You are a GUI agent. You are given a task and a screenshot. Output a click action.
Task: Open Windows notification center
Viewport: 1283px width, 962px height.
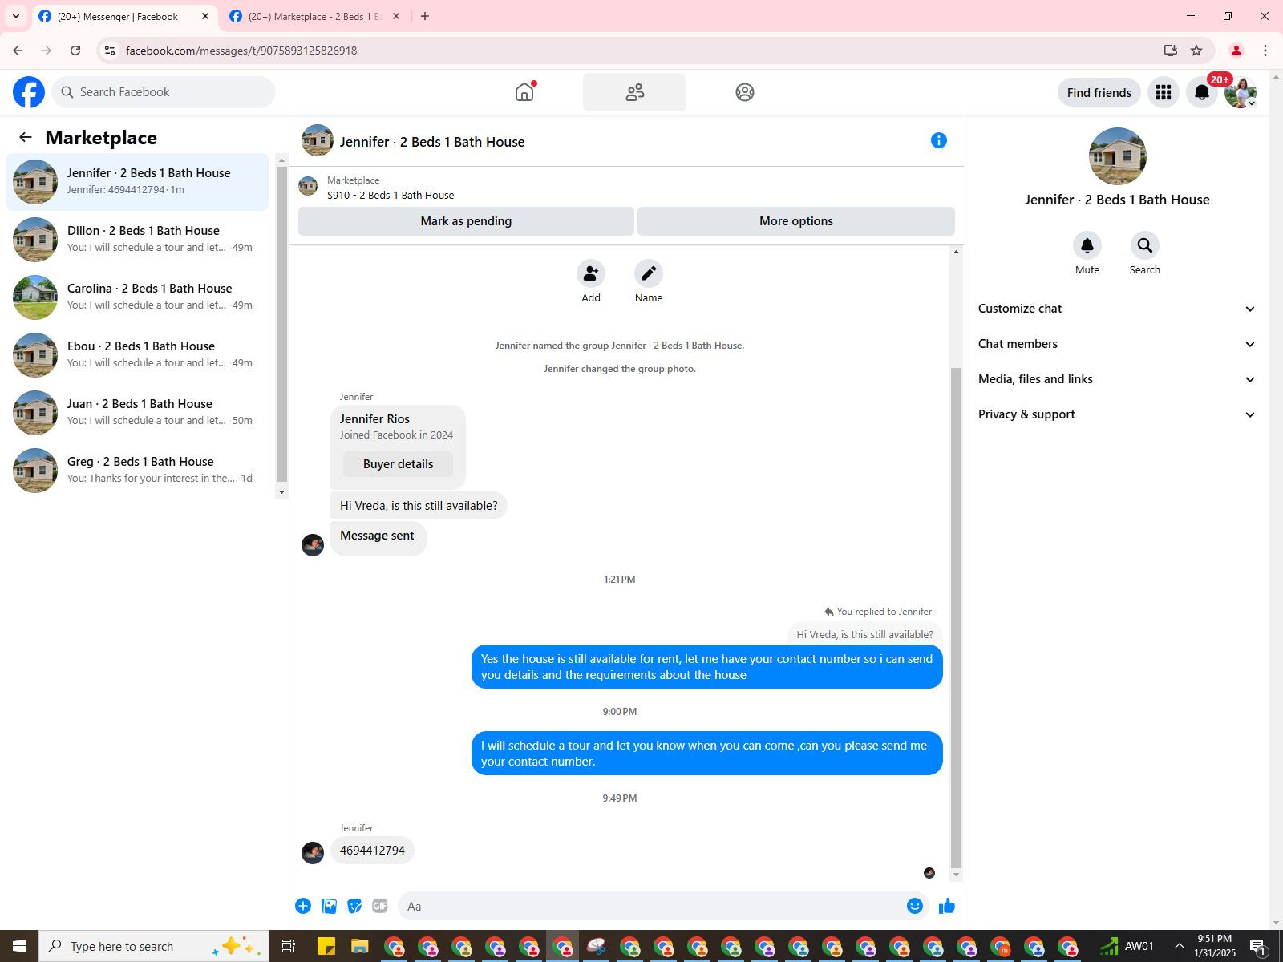click(1258, 946)
